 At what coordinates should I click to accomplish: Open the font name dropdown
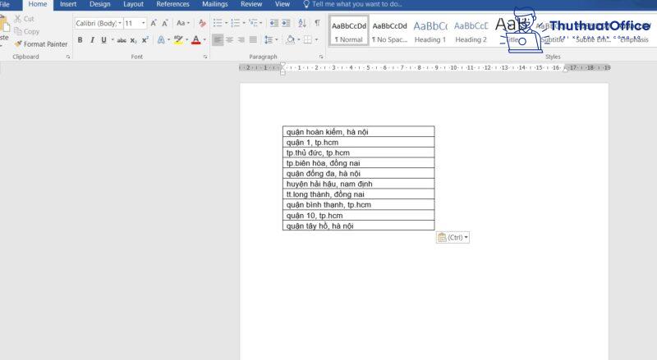[x=120, y=23]
